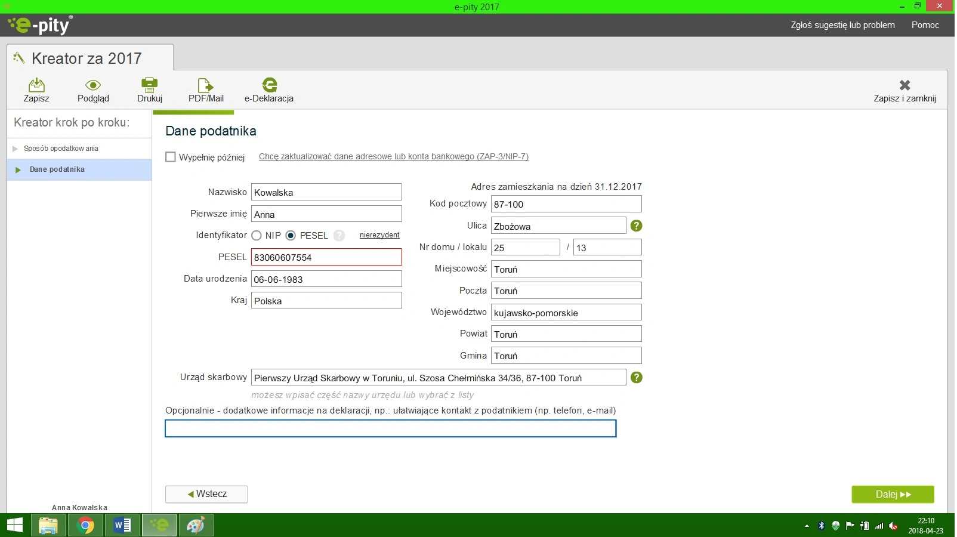The width and height of the screenshot is (957, 537).
Task: Click Ulica field with Zbożowa
Action: (x=558, y=226)
